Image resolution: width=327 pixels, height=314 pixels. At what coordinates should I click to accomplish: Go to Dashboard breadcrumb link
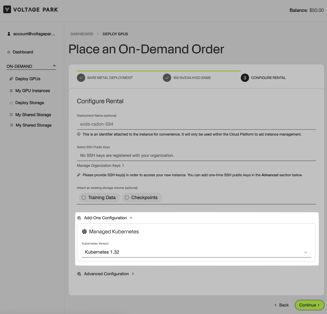82,34
